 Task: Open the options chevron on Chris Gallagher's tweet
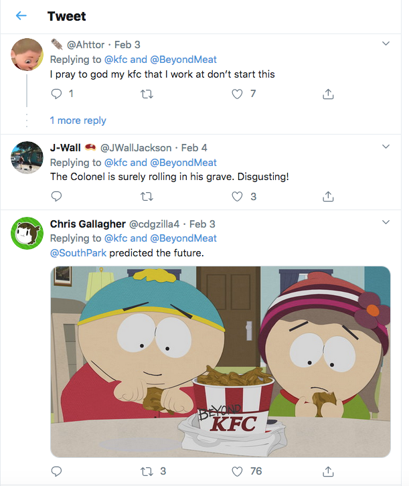point(386,222)
